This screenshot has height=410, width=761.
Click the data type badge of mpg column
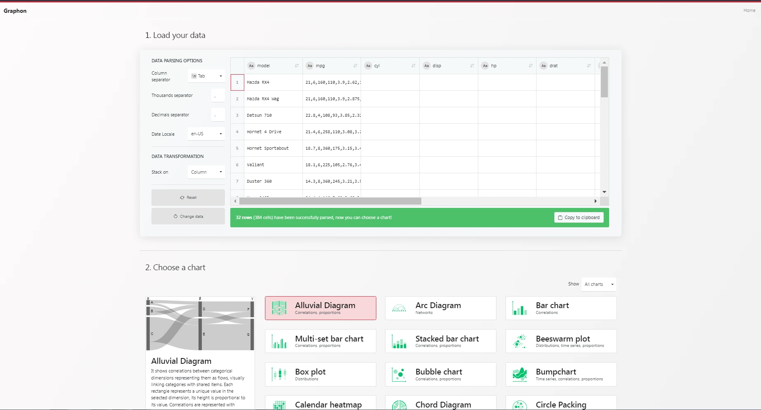click(x=310, y=66)
